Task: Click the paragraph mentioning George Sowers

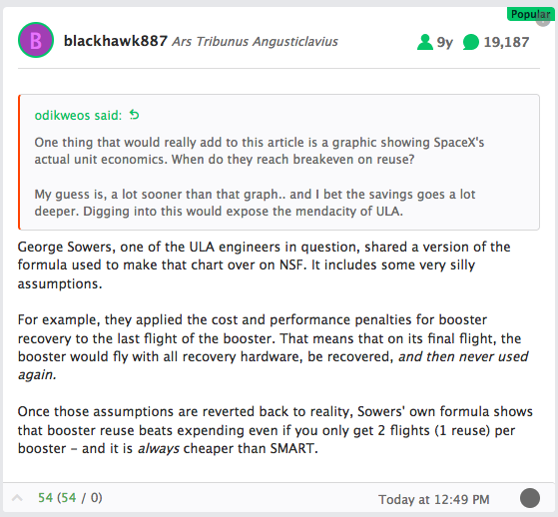Action: pos(265,265)
